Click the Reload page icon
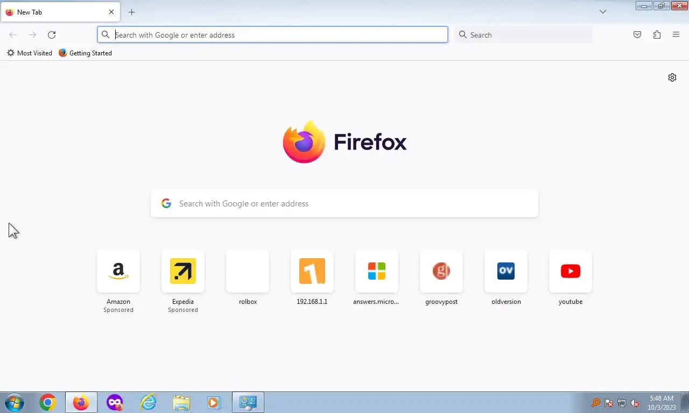The width and height of the screenshot is (689, 413). tap(52, 35)
